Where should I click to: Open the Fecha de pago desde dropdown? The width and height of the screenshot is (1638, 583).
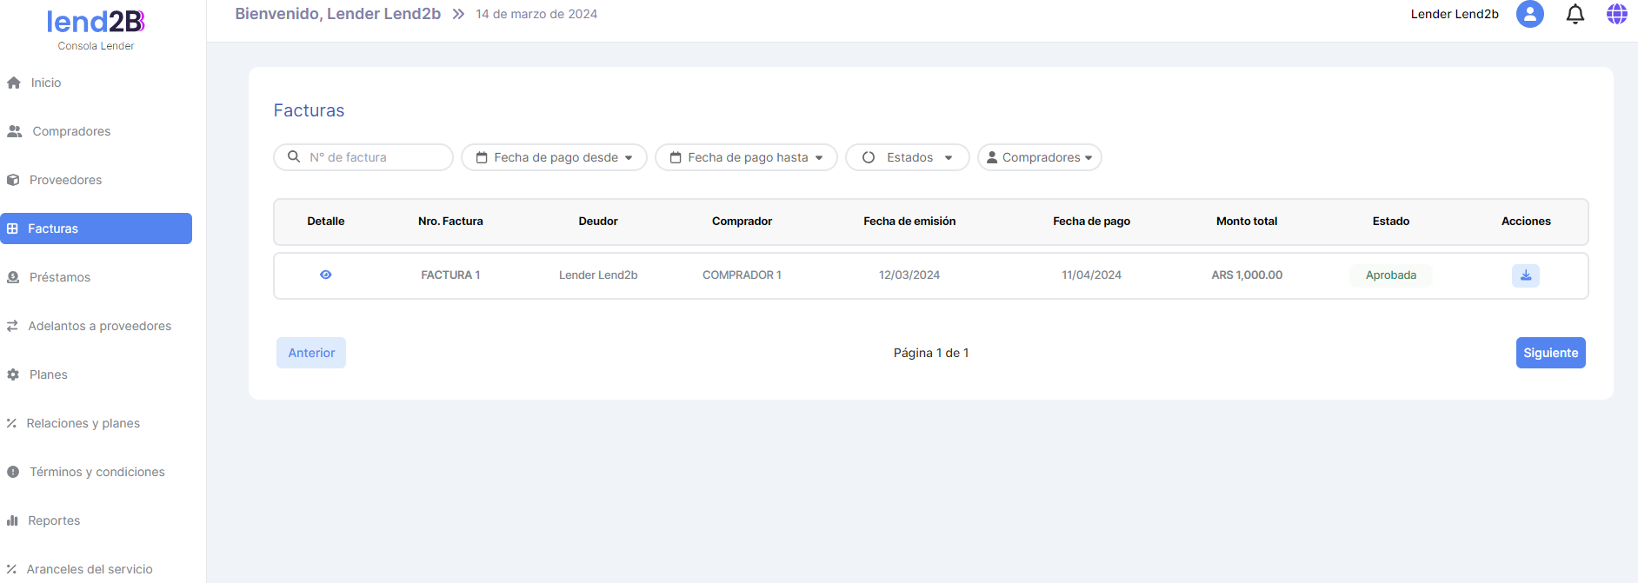[x=554, y=157]
